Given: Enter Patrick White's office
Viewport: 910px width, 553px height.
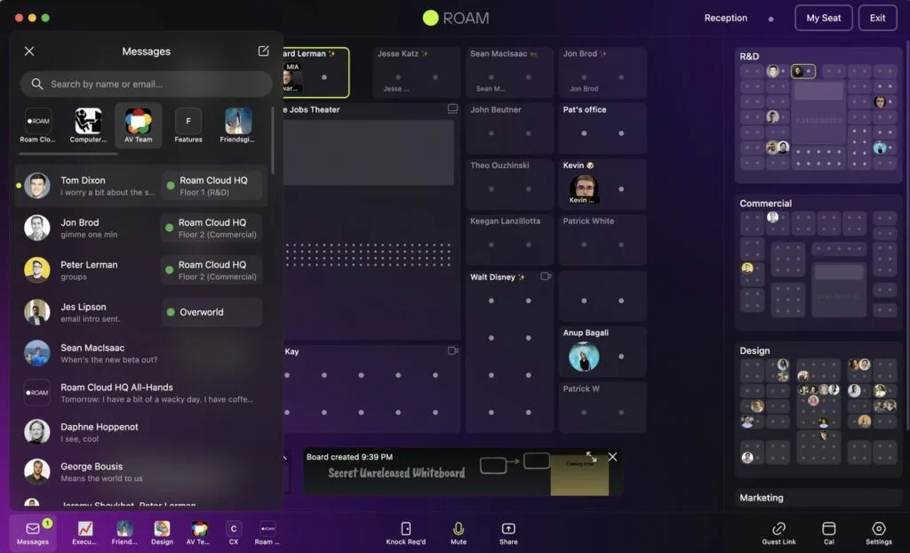Looking at the screenshot, I should pyautogui.click(x=603, y=239).
